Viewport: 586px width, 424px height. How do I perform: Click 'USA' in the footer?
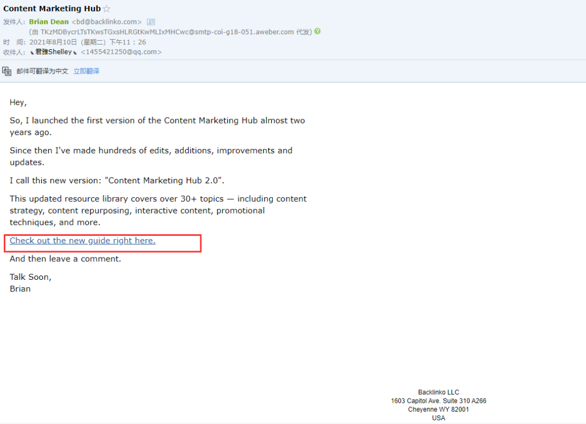pyautogui.click(x=439, y=418)
